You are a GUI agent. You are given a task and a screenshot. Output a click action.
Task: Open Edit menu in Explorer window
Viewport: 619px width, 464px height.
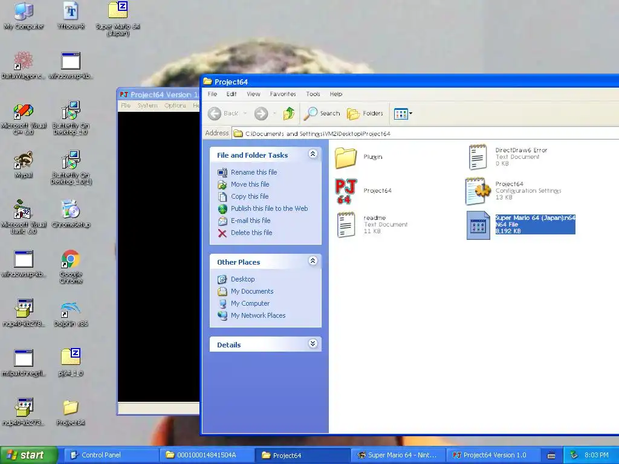coord(232,94)
